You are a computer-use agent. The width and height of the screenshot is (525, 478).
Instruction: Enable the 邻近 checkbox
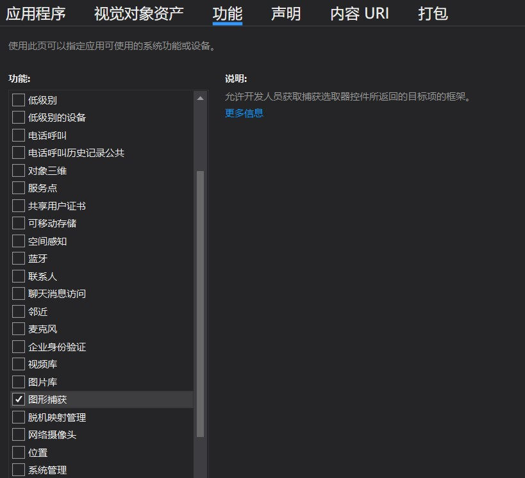click(x=19, y=311)
